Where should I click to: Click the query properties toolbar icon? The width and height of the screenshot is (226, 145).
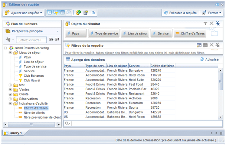click(x=86, y=13)
